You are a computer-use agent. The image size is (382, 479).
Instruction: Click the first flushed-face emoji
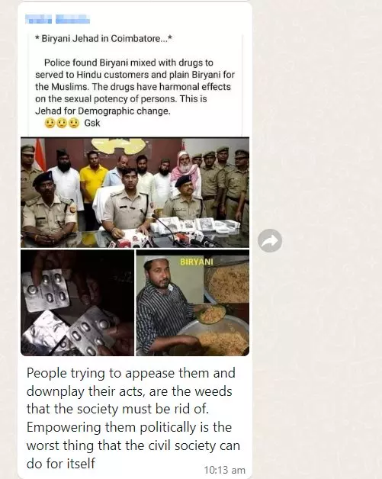(x=50, y=123)
